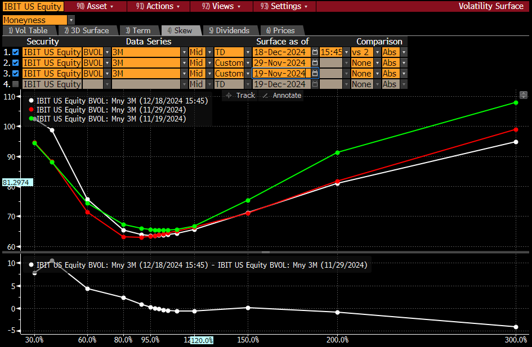Open the 91) Actions menu

coord(158,6)
